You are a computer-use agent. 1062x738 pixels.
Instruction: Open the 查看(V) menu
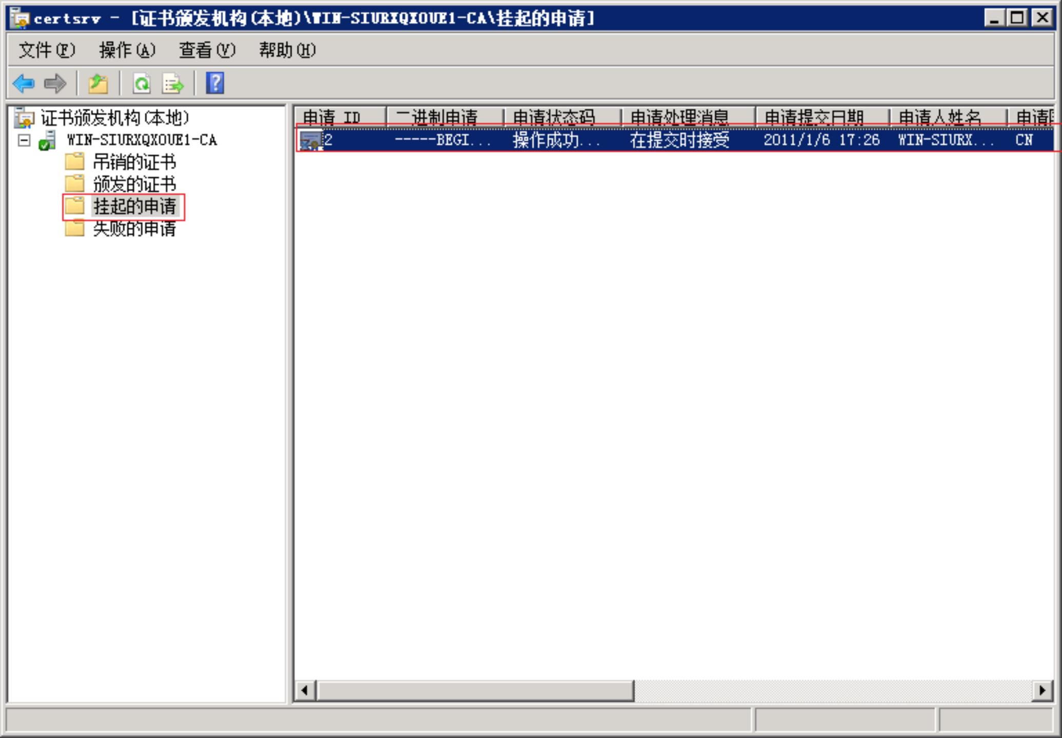pos(207,50)
